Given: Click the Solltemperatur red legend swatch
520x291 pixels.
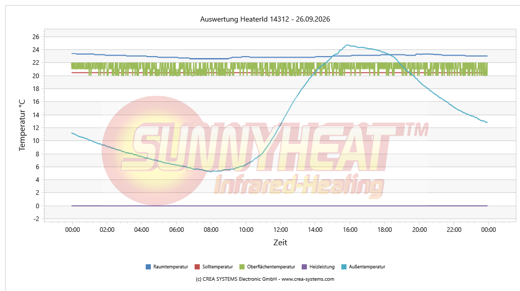Looking at the screenshot, I should pos(197,267).
